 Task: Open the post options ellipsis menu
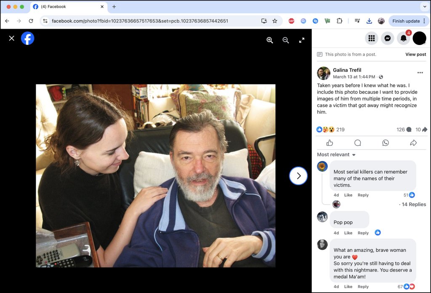pos(420,73)
